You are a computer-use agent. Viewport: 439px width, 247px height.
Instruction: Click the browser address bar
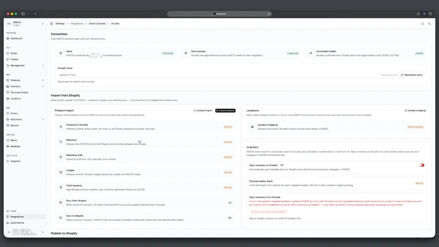pos(219,14)
